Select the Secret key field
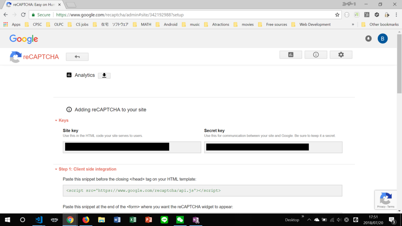This screenshot has width=402, height=226. [273, 147]
